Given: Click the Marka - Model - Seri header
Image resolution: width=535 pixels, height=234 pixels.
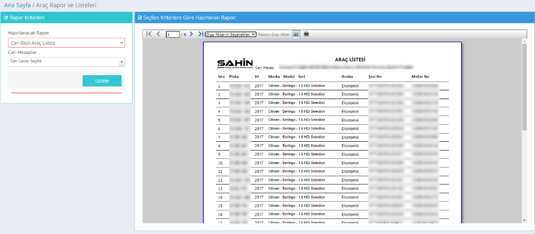Looking at the screenshot, I should point(286,77).
